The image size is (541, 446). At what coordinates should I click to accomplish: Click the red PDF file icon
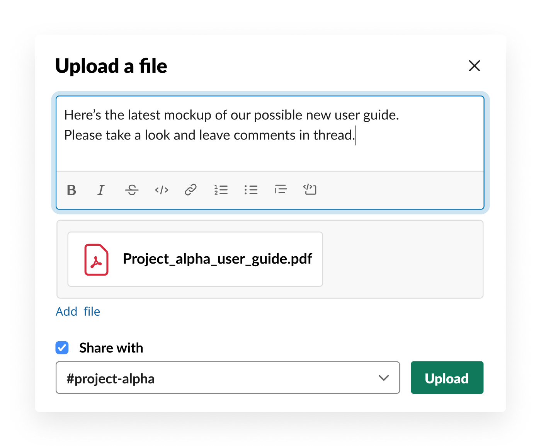[96, 259]
